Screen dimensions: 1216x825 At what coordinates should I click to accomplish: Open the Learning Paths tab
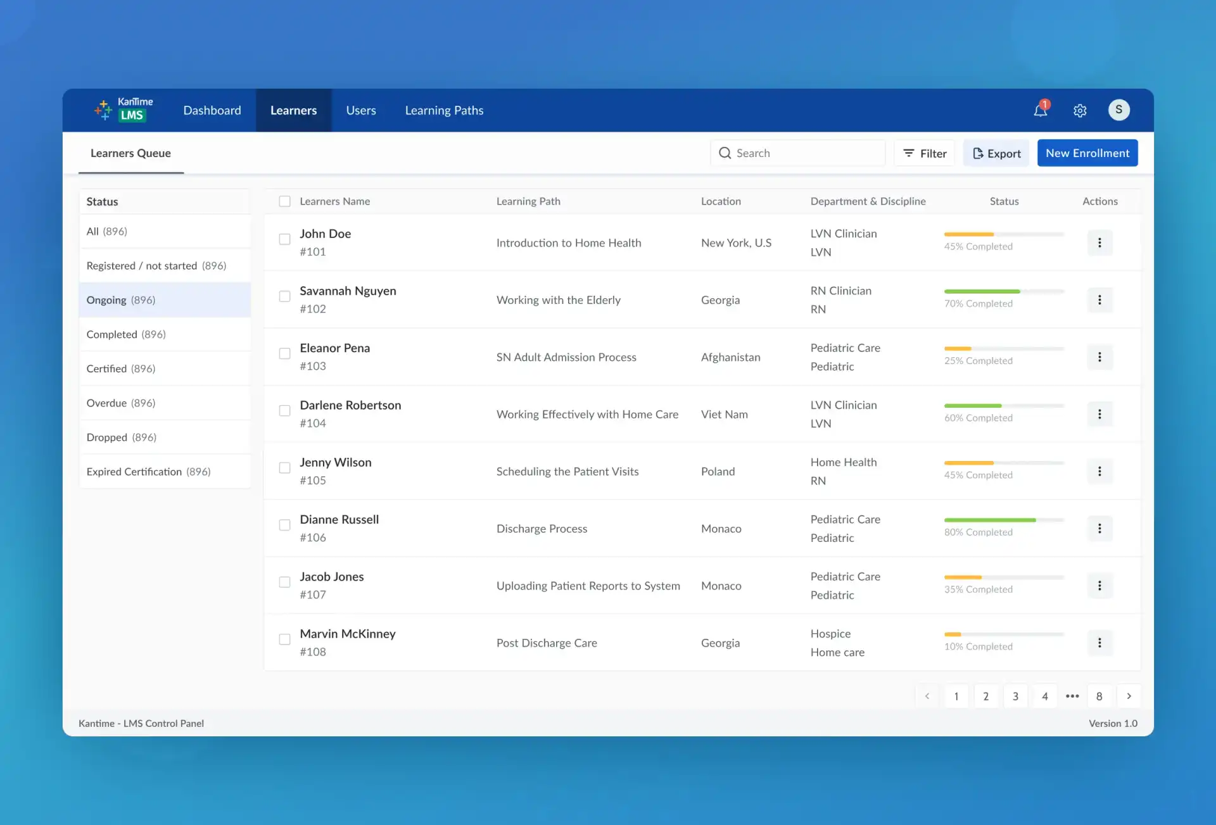pyautogui.click(x=444, y=110)
